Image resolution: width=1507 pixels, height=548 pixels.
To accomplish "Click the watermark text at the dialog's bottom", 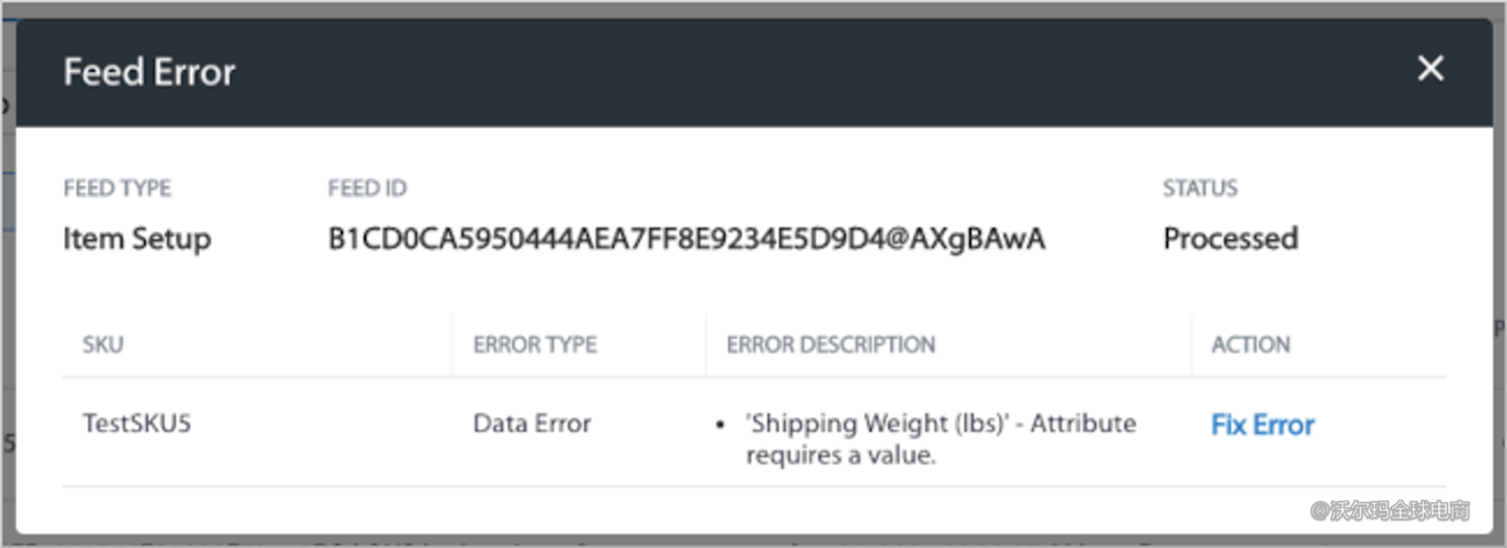I will coord(1389,511).
